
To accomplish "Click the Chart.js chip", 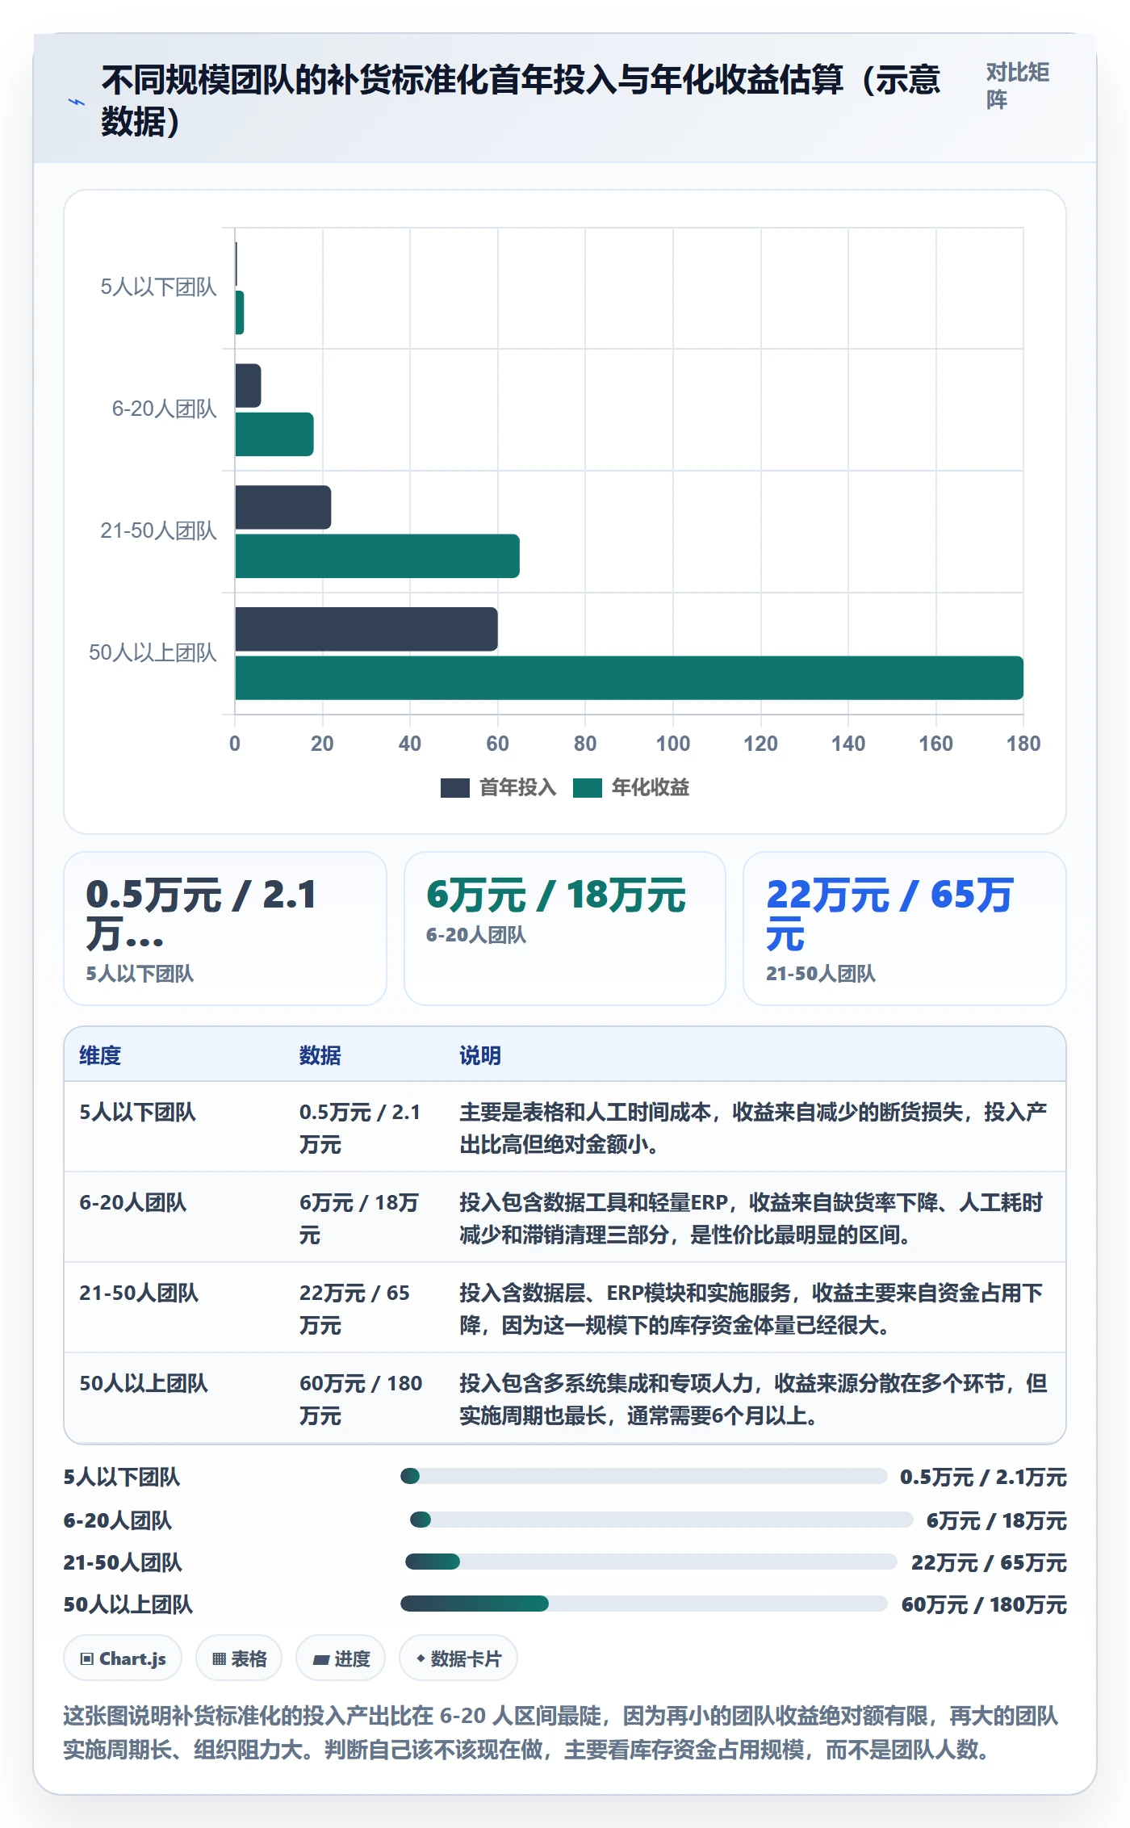I will pos(123,1658).
